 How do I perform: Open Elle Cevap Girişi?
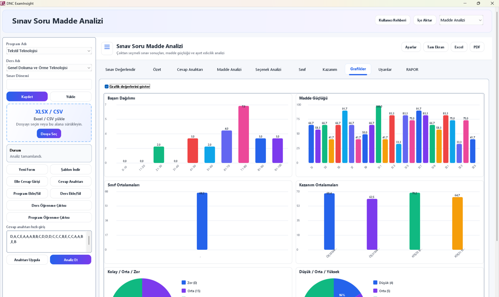tap(27, 181)
